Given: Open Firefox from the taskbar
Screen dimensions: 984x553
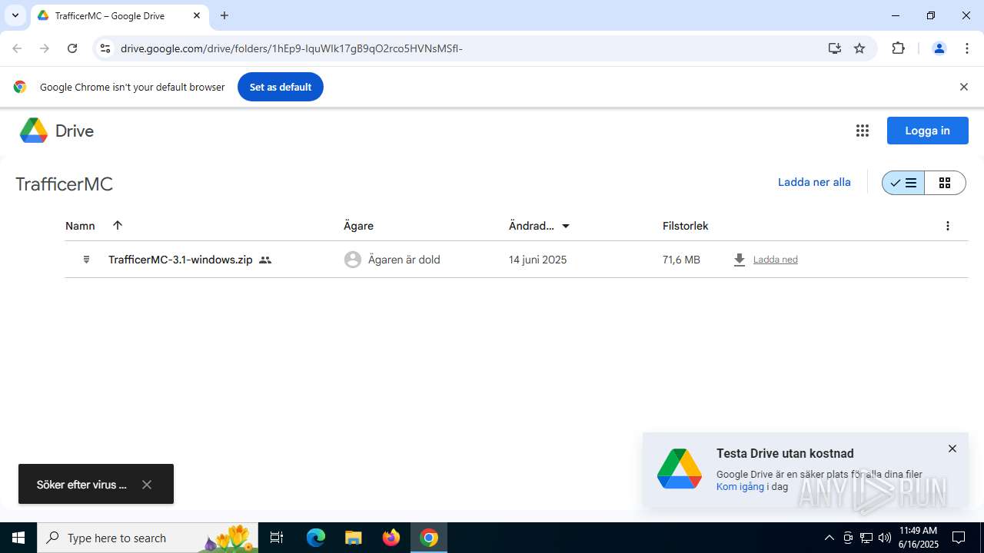Looking at the screenshot, I should [391, 538].
